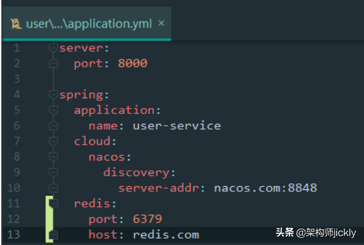The width and height of the screenshot is (364, 245).
Task: Click the name key text
Action: point(104,126)
